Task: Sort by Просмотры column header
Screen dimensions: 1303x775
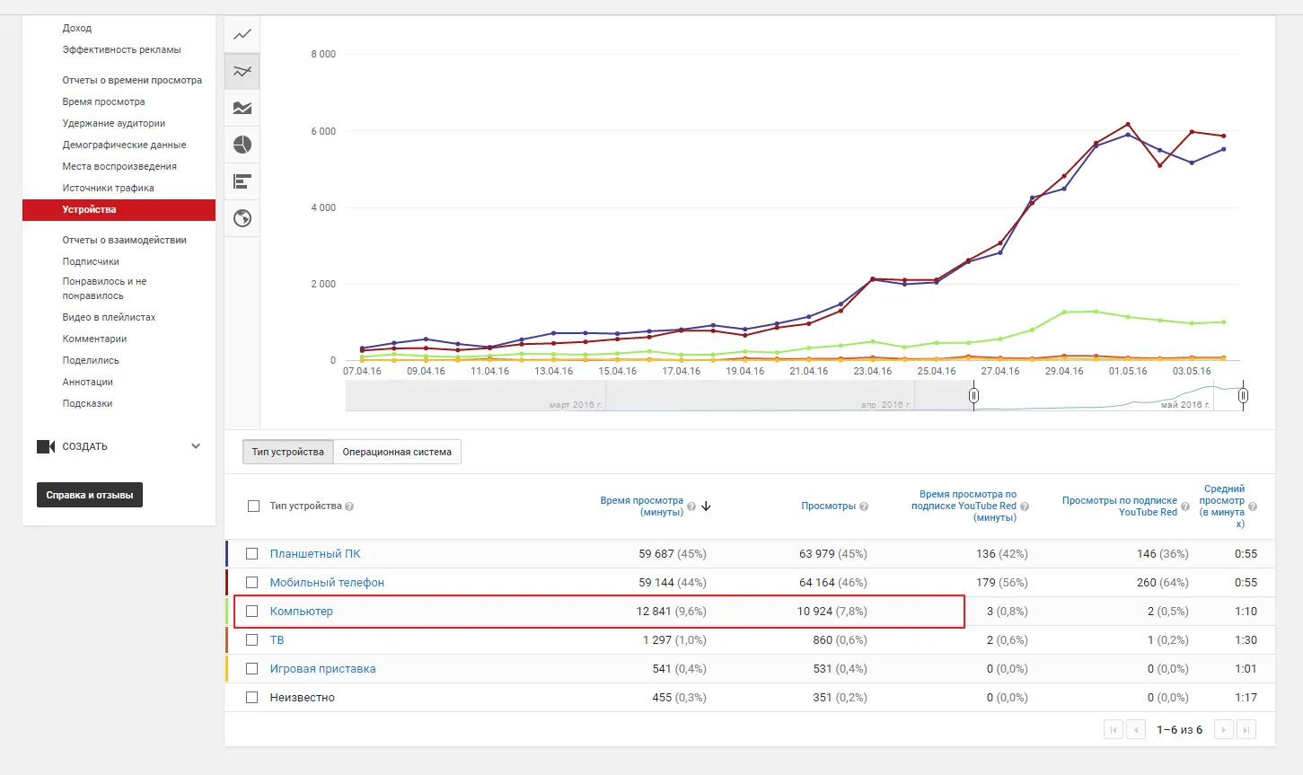Action: 829,506
